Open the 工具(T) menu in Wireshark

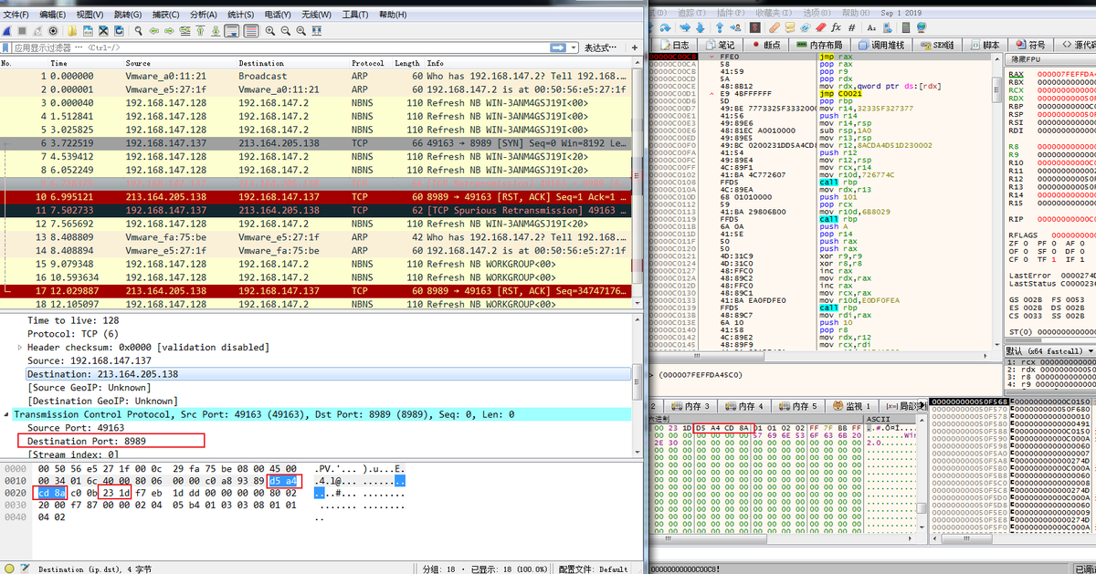coord(355,15)
